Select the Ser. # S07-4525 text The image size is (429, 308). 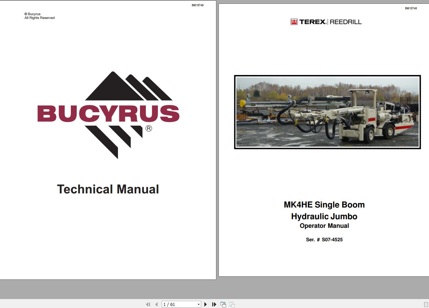324,240
